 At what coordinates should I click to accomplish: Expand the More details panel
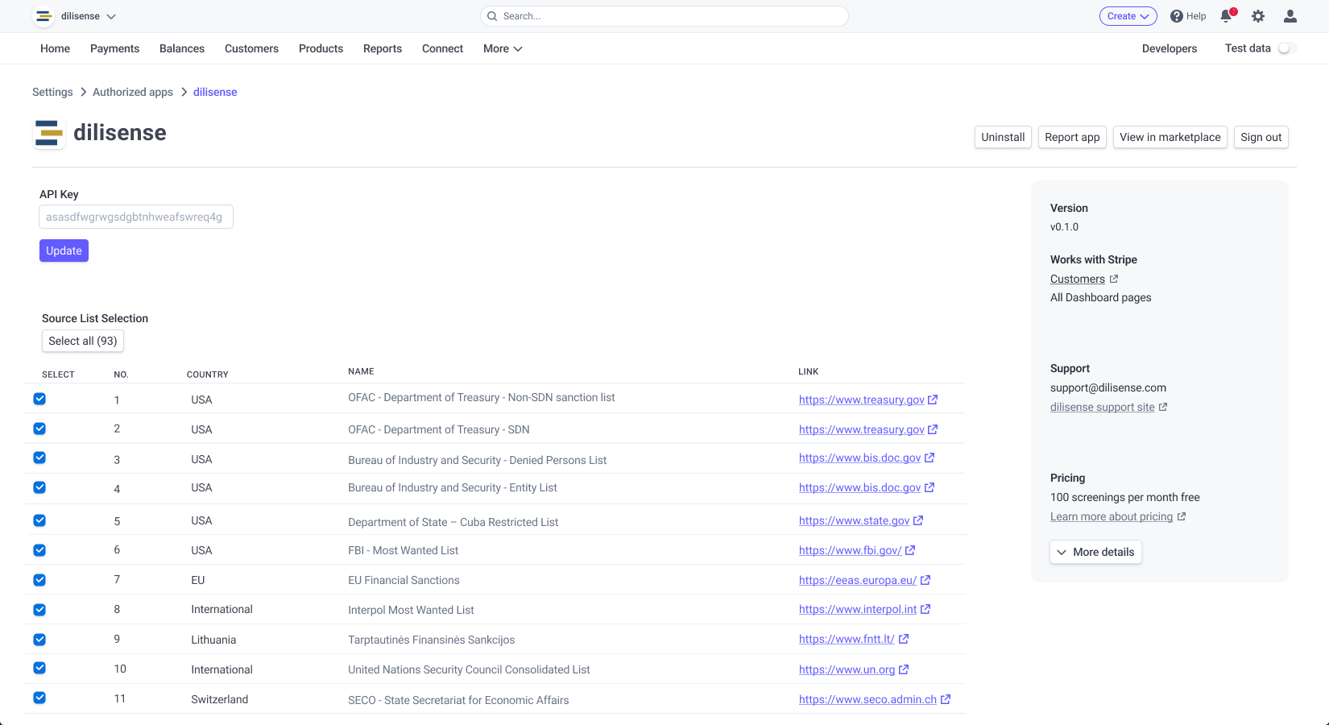1095,552
